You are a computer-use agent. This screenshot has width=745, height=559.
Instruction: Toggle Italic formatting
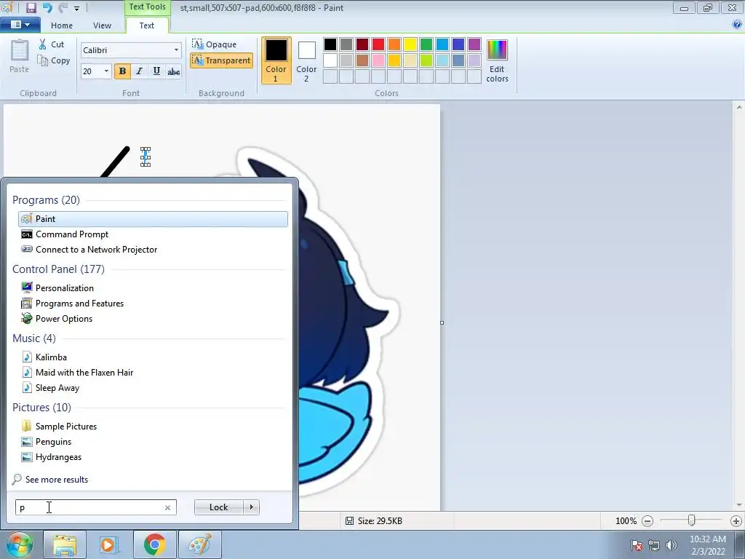[139, 71]
